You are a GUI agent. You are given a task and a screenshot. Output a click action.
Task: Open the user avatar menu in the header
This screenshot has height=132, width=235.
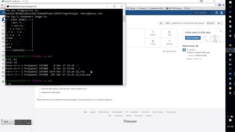(x=221, y=13)
